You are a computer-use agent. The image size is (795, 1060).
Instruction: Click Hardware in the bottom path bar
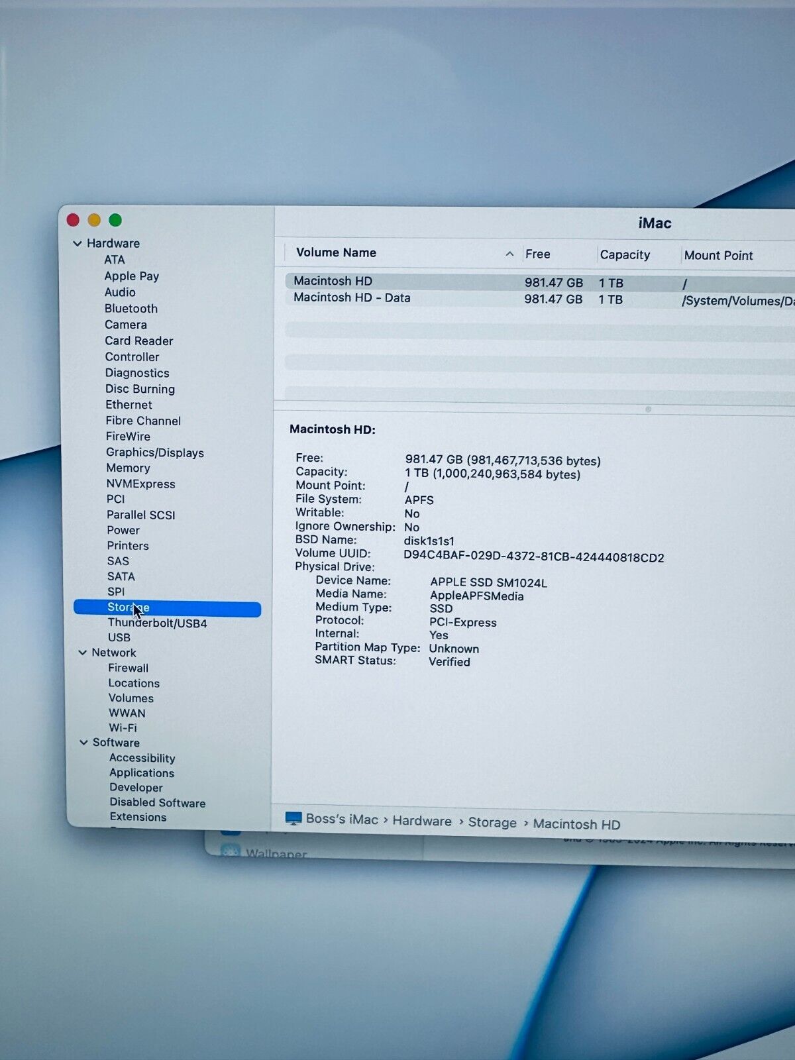[x=422, y=821]
